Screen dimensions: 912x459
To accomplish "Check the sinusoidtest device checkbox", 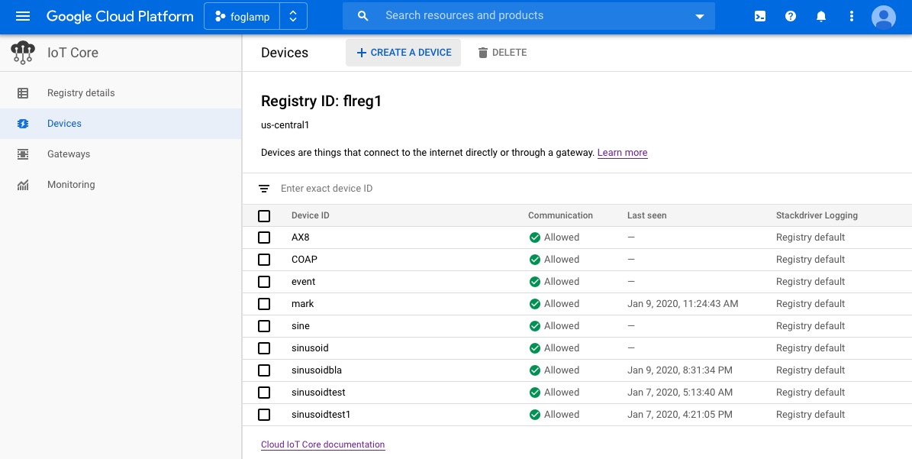I will (x=264, y=393).
